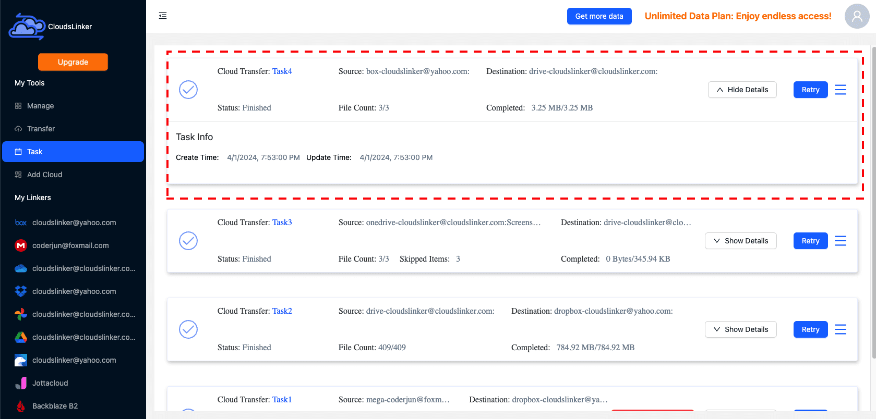
Task: Click Task4 completed 3.25 MB/3.25 MB
Action: [562, 108]
